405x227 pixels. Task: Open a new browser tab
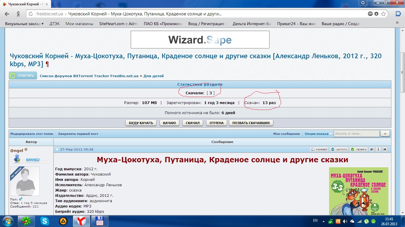56,4
